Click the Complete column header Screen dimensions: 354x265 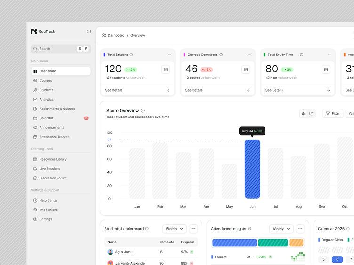(x=167, y=242)
